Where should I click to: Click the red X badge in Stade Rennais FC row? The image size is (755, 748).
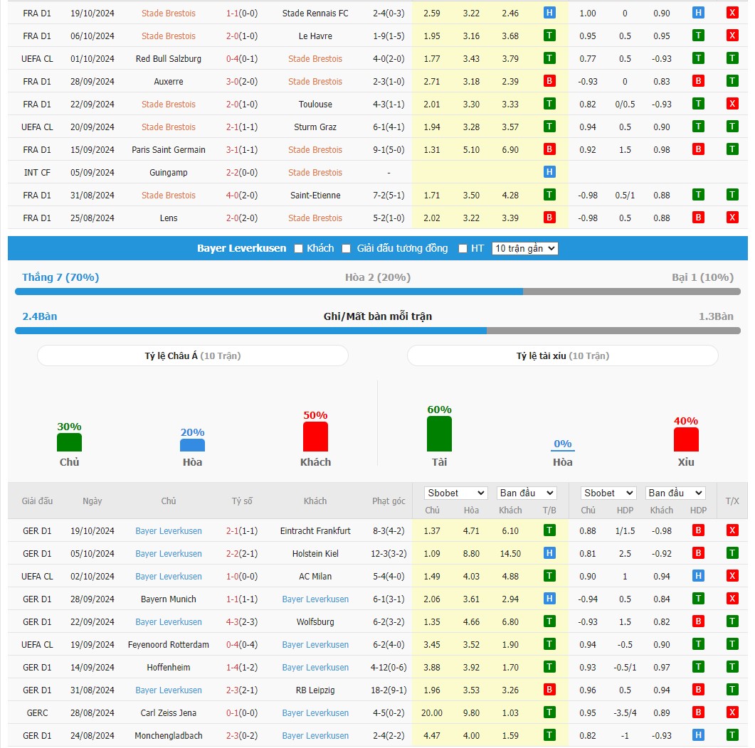pyautogui.click(x=732, y=13)
